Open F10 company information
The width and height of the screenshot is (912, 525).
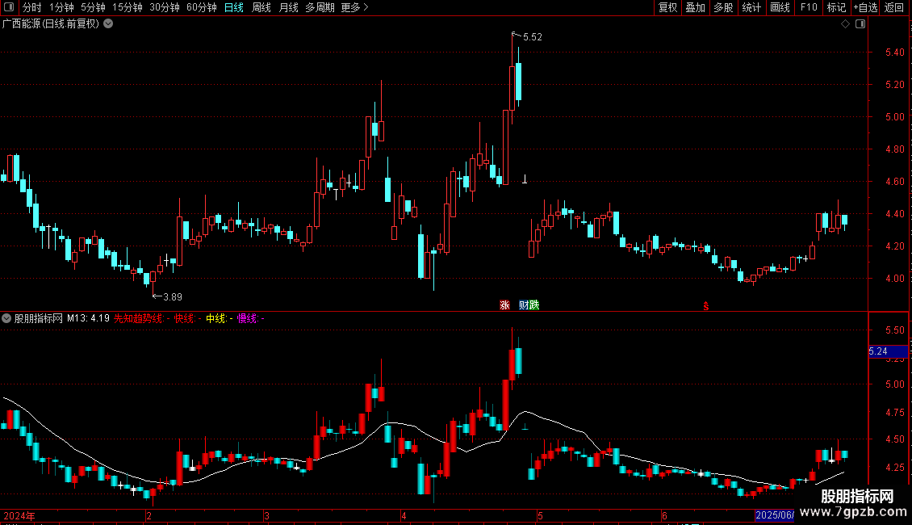(x=809, y=7)
